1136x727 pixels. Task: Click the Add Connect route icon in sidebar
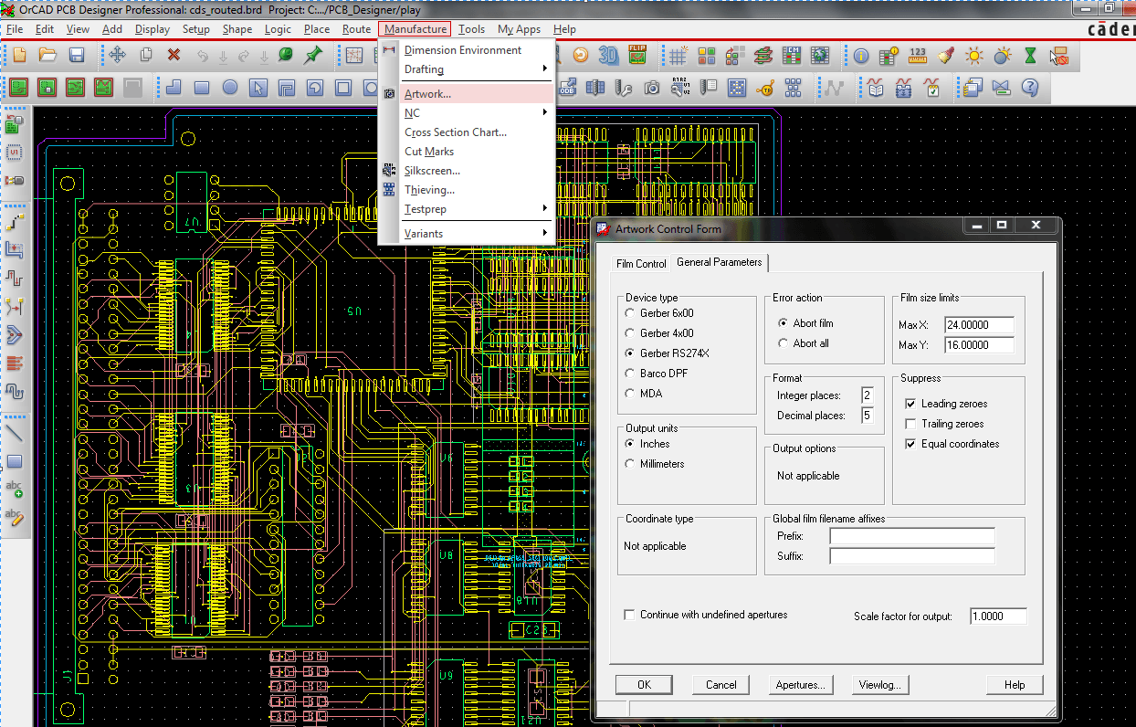point(15,221)
